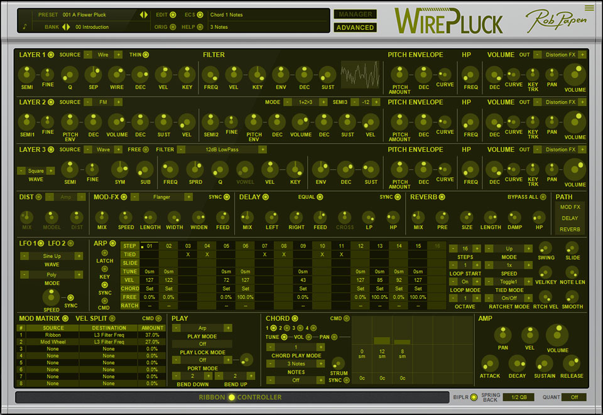Open Layer 1 output selector Distortion FX
603x415 pixels.
(x=560, y=55)
